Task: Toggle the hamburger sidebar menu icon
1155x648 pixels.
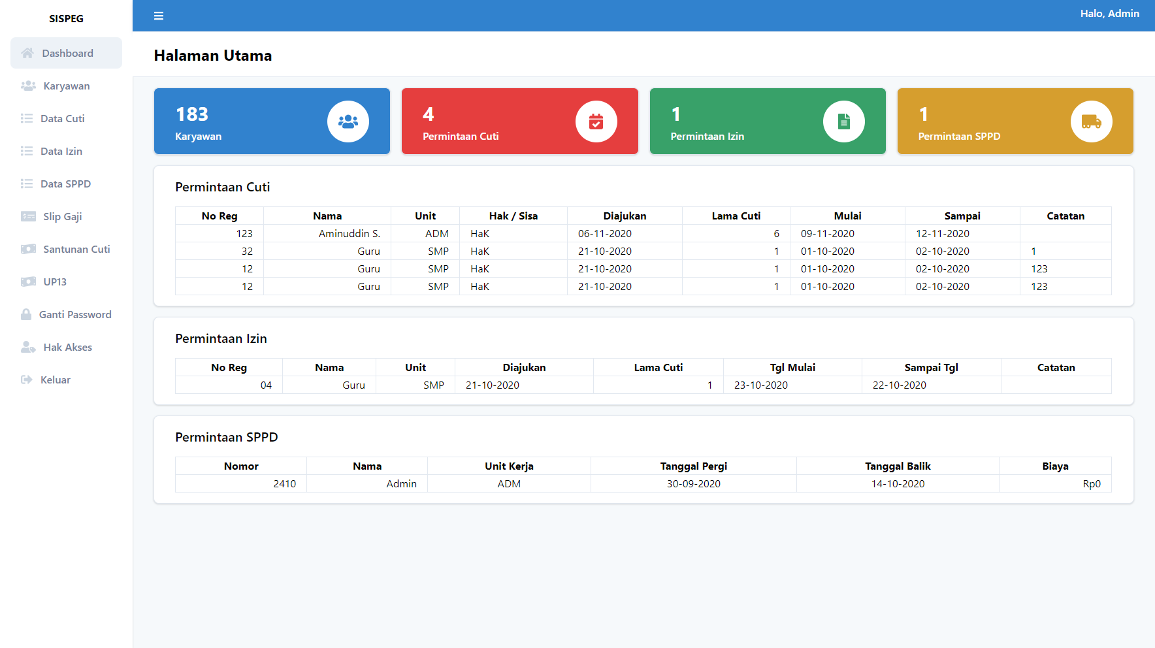Action: 159,16
